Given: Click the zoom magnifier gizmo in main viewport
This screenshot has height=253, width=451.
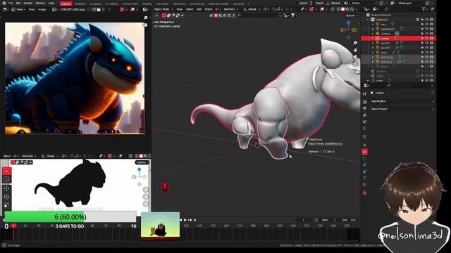Looking at the screenshot, I should [355, 43].
